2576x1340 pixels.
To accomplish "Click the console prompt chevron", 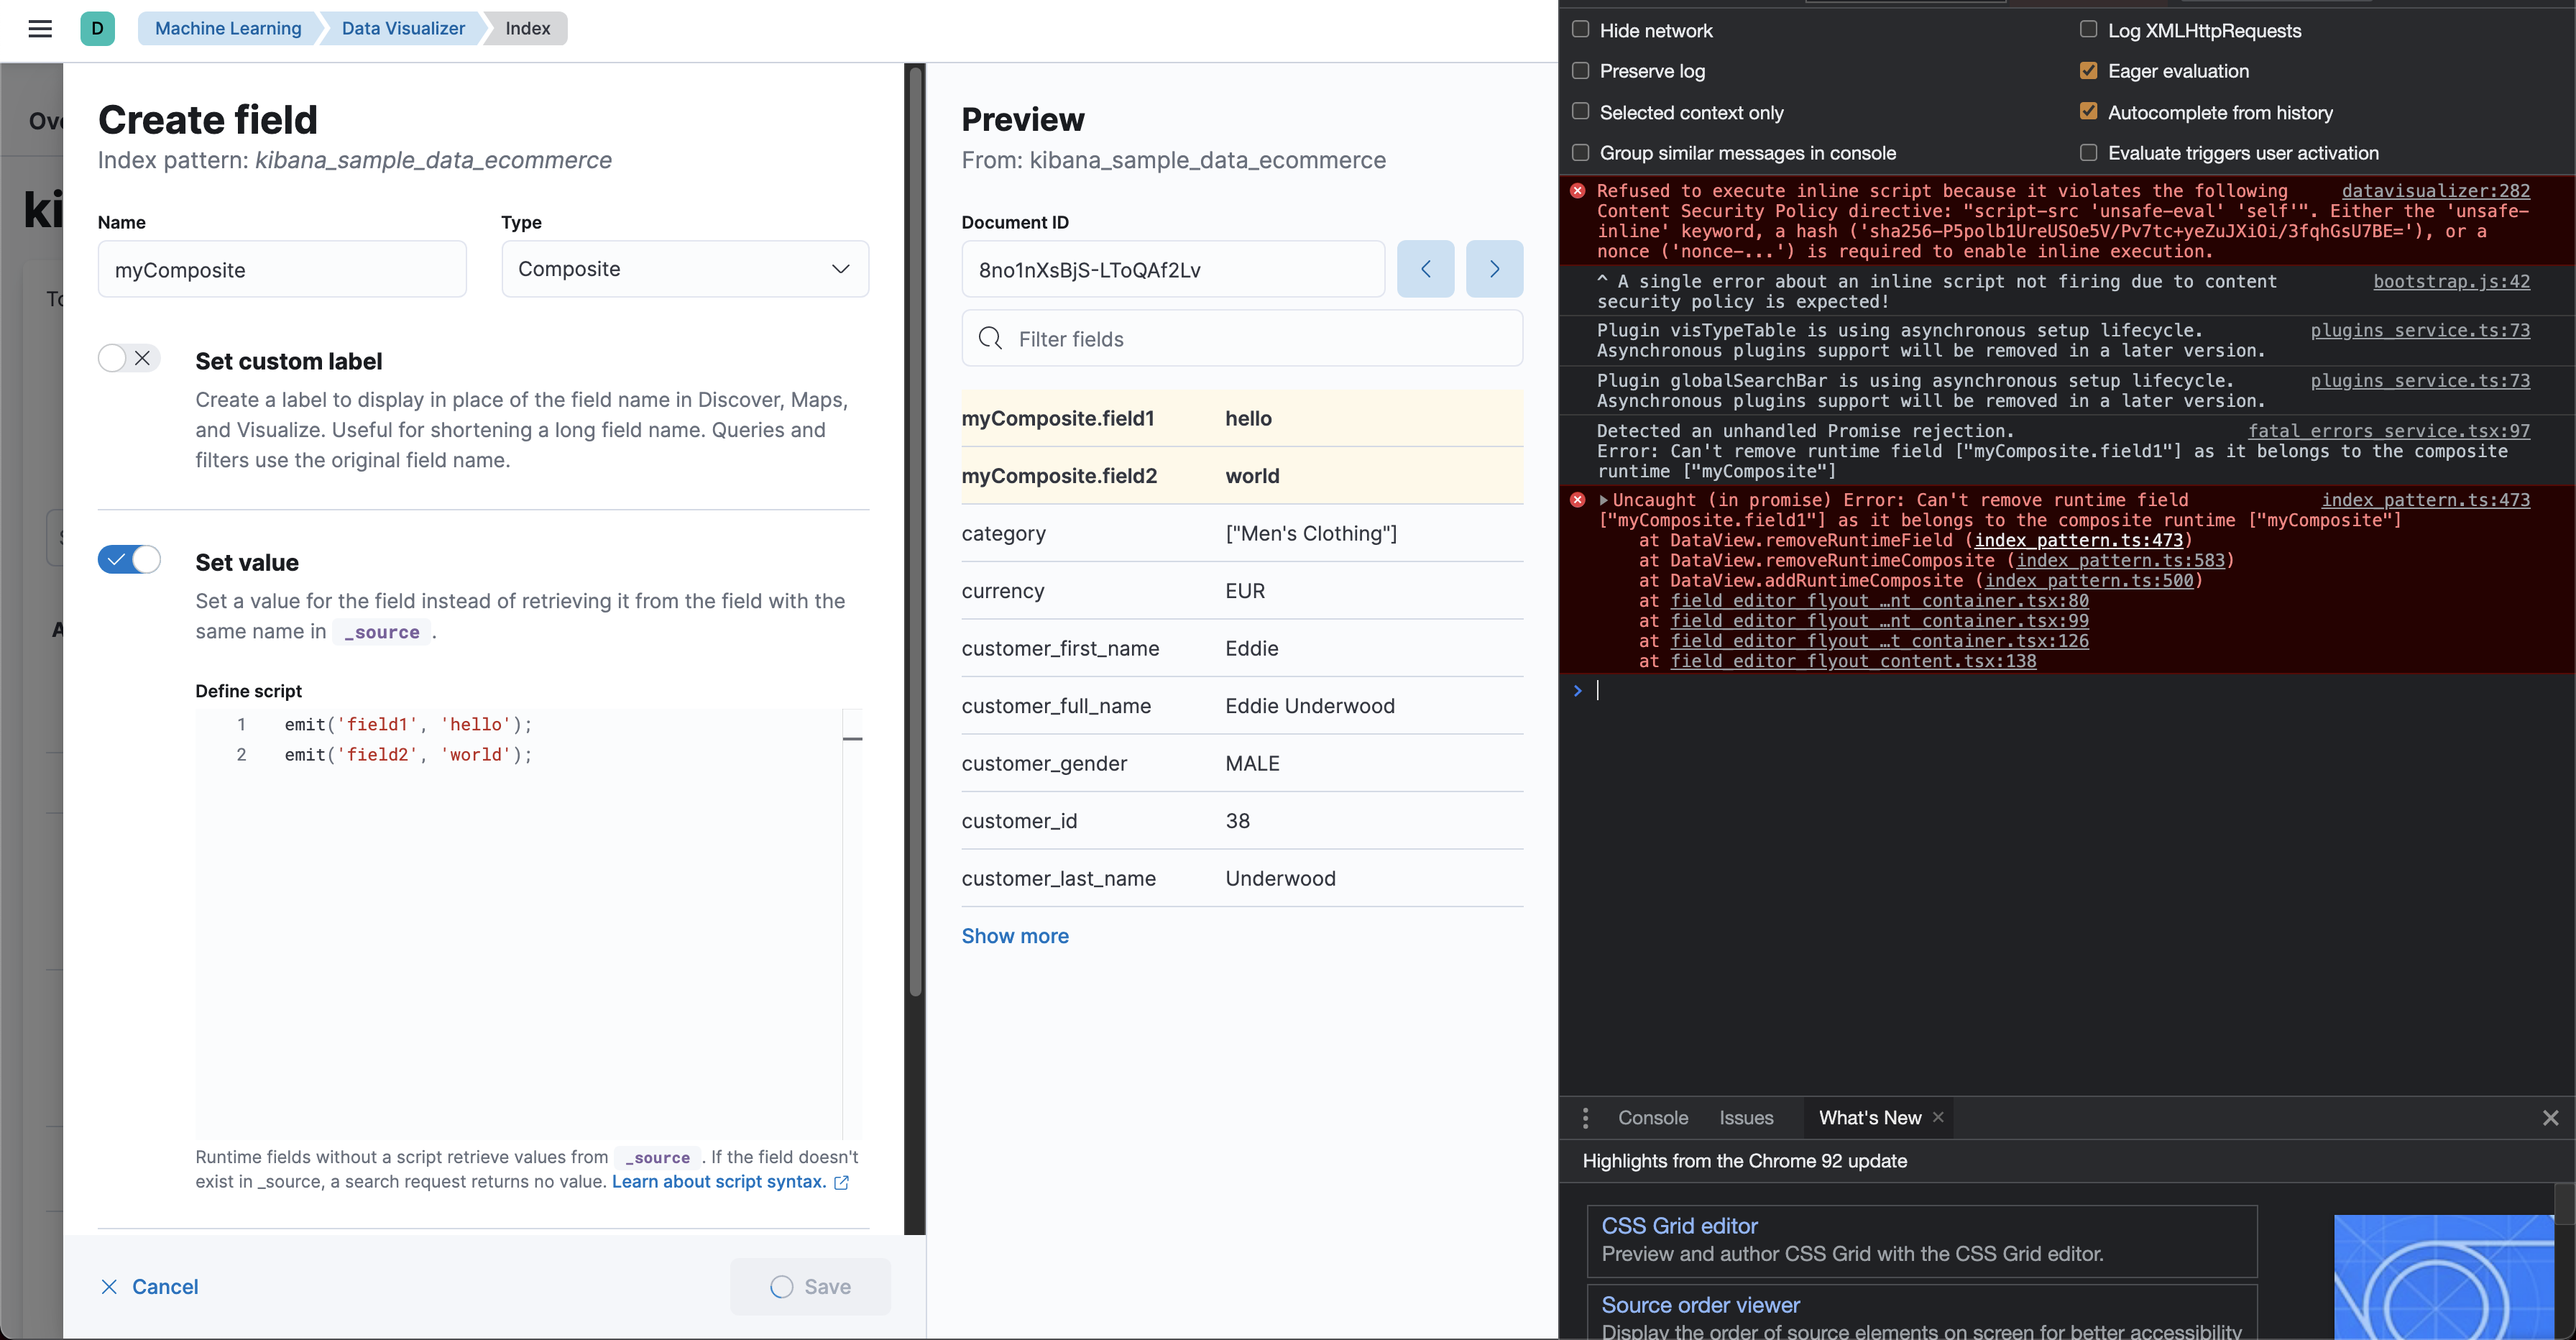I will (1577, 690).
